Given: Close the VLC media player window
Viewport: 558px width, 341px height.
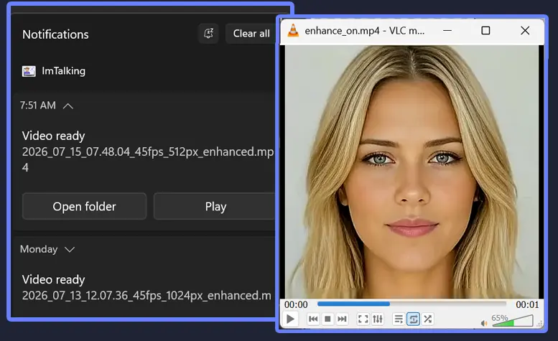Looking at the screenshot, I should (525, 31).
